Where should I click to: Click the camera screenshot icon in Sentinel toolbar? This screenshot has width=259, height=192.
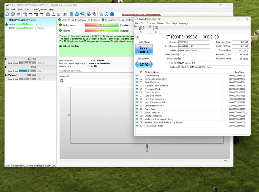101,14
